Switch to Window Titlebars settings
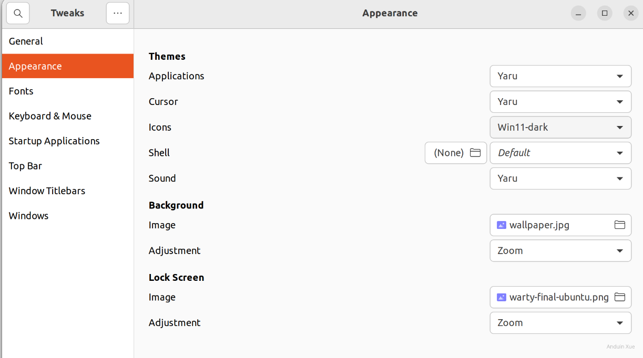643x358 pixels. point(47,191)
